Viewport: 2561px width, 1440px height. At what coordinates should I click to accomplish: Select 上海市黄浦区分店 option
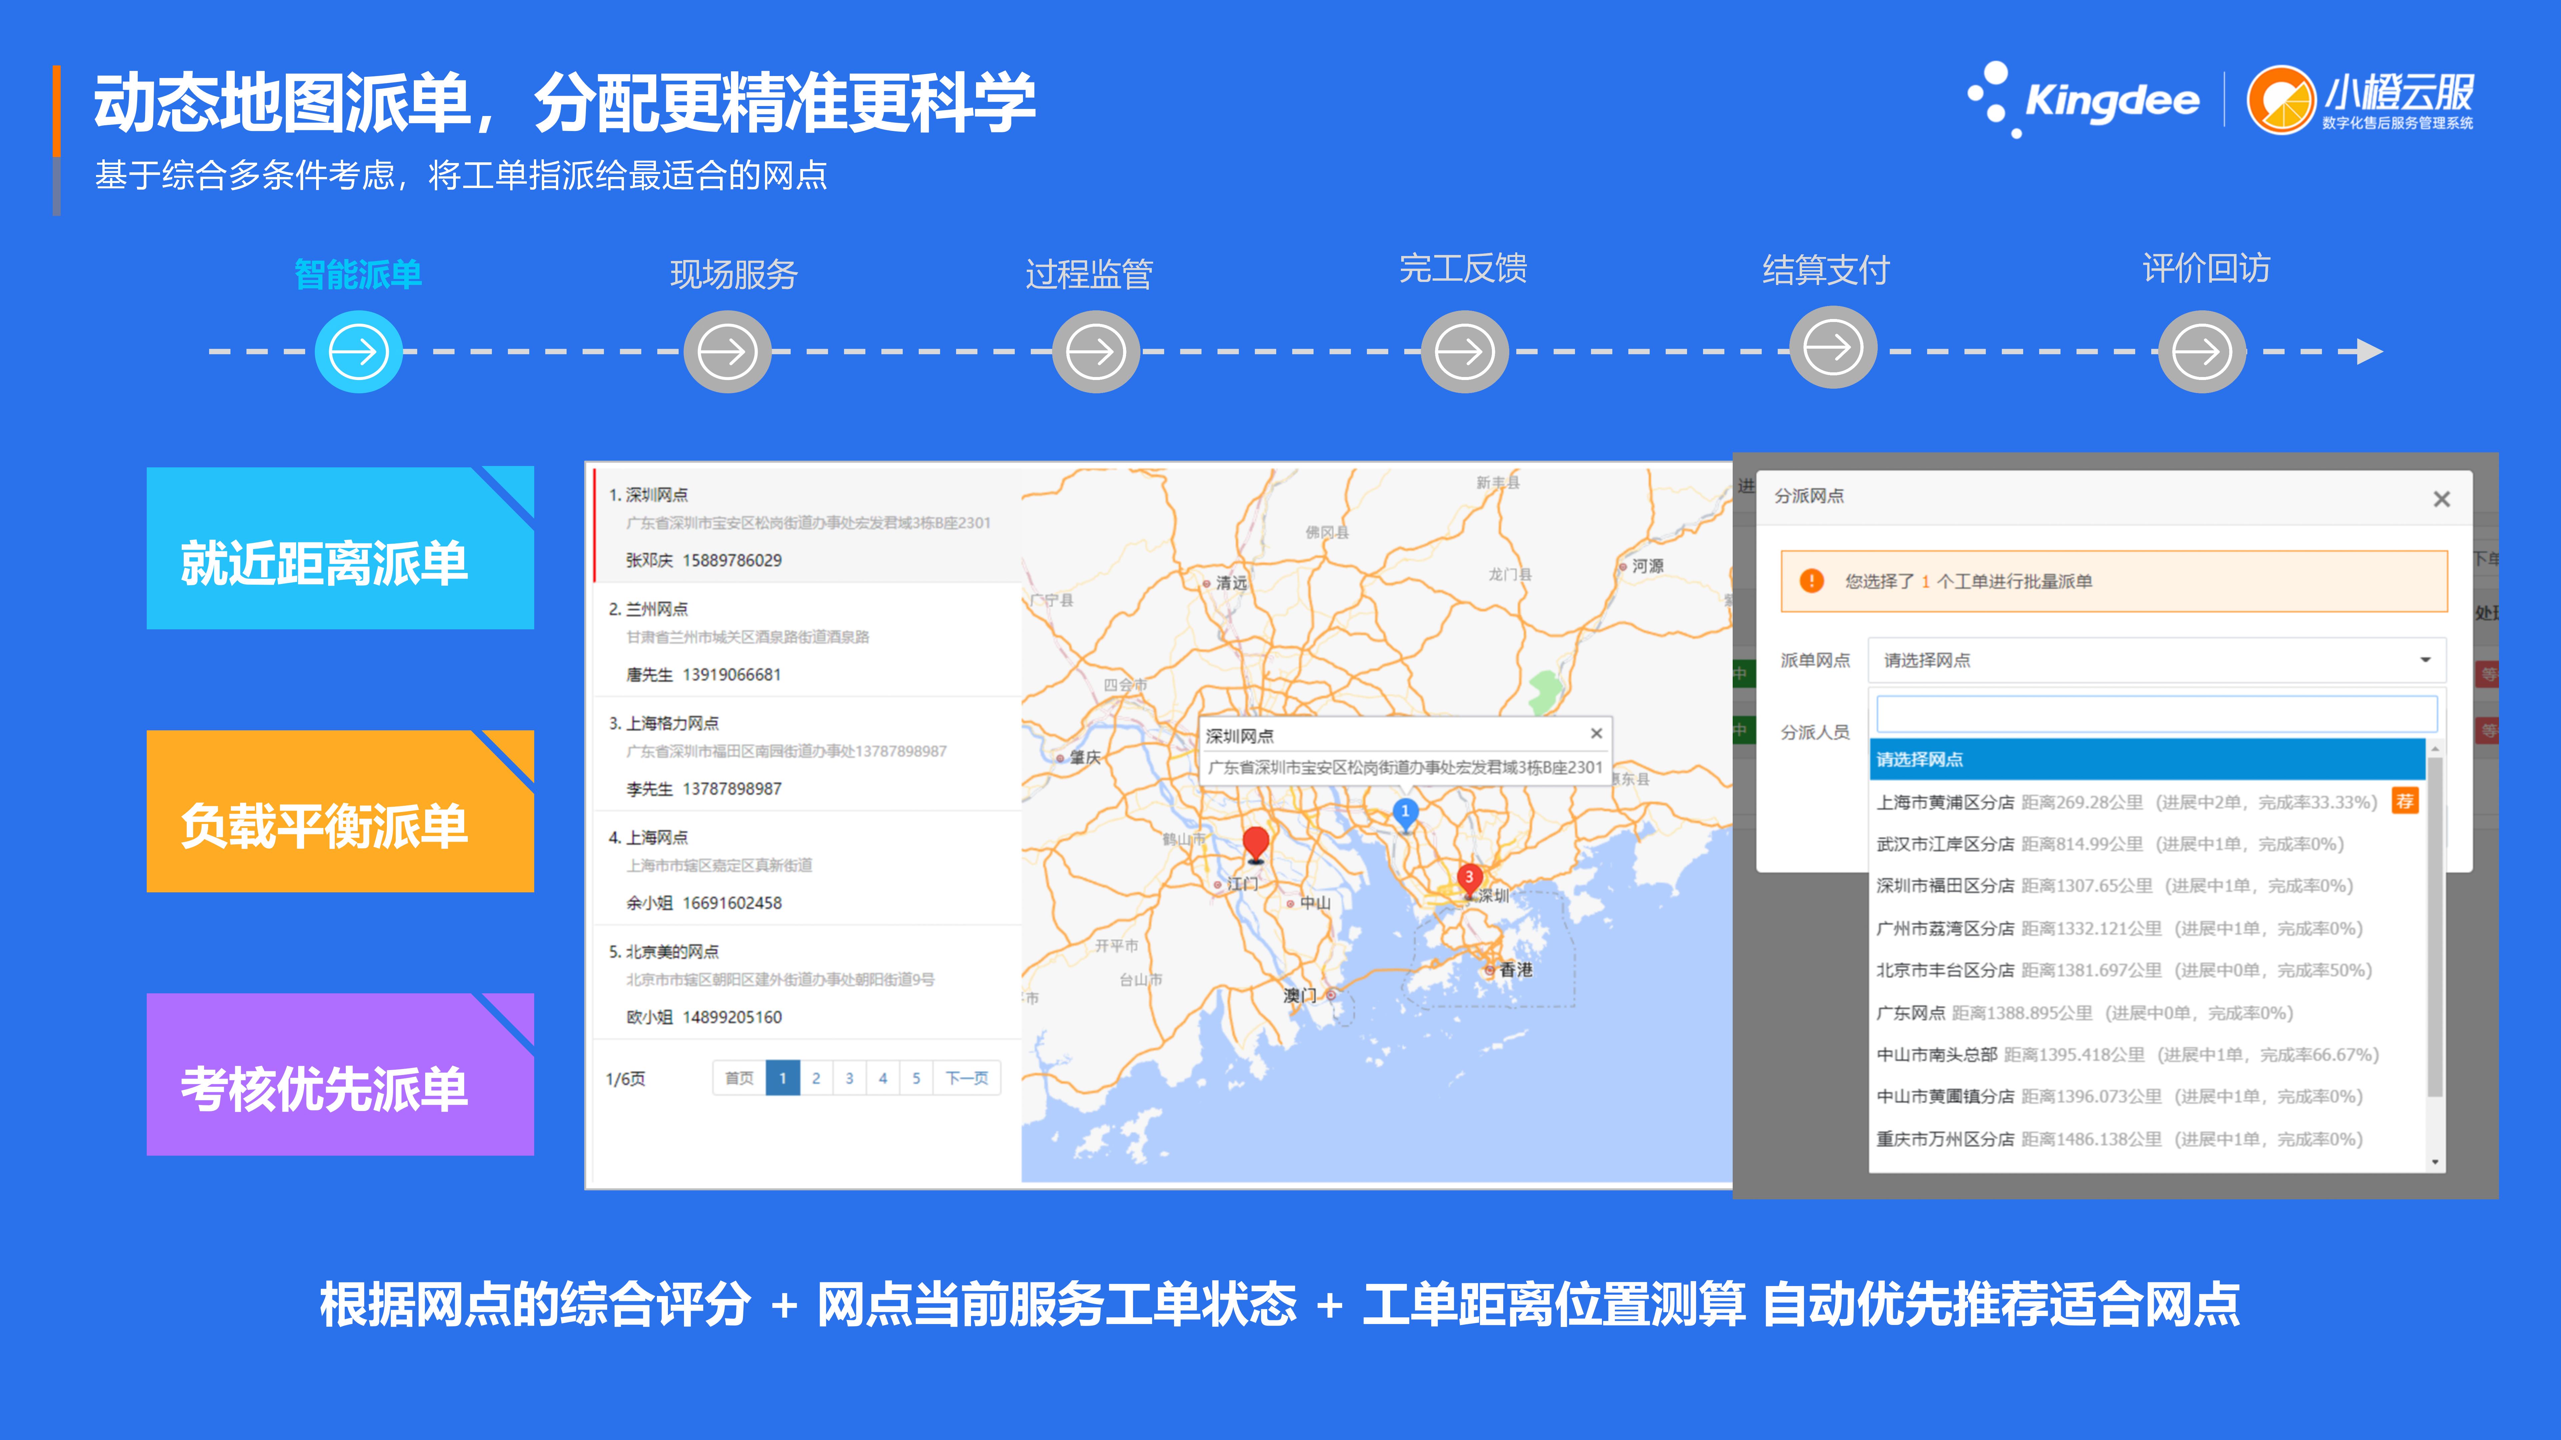(x=2148, y=802)
